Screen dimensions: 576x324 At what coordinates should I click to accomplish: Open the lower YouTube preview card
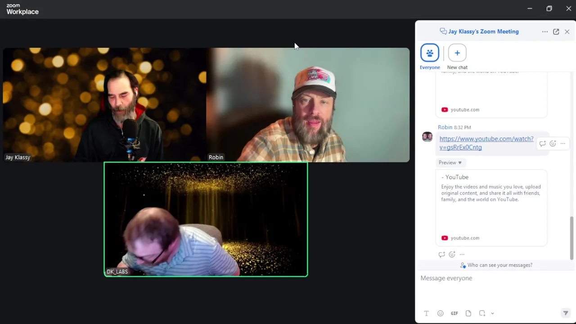(x=491, y=208)
